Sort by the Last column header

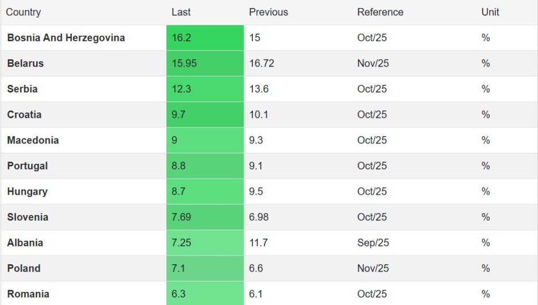coord(181,12)
